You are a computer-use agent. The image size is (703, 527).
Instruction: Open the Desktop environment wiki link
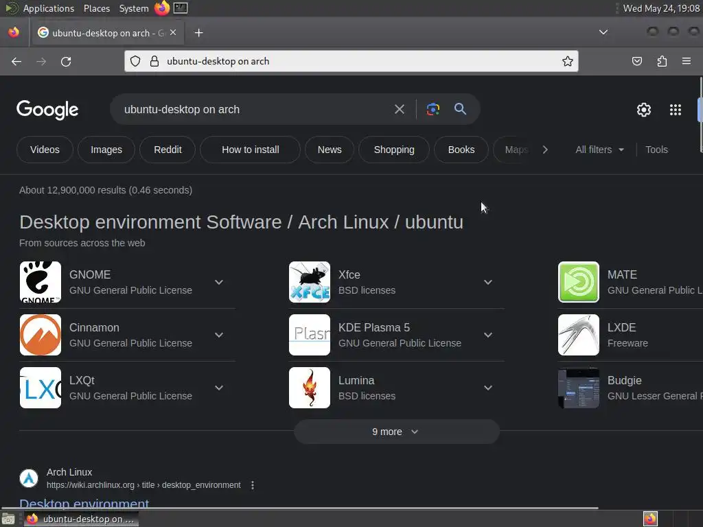tap(84, 504)
